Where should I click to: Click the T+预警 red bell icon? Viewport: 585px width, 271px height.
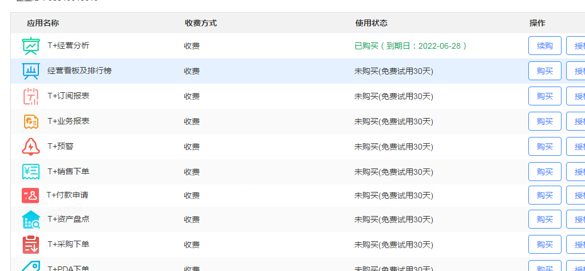pos(30,147)
